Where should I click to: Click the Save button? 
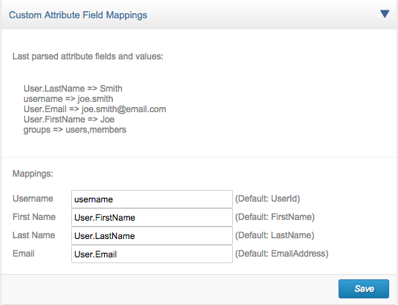pos(363,289)
